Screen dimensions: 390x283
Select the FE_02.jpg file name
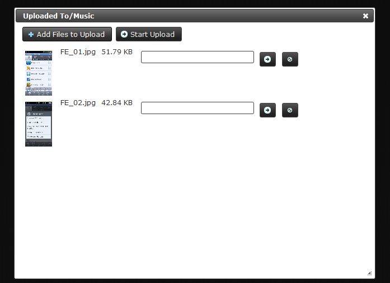click(78, 103)
